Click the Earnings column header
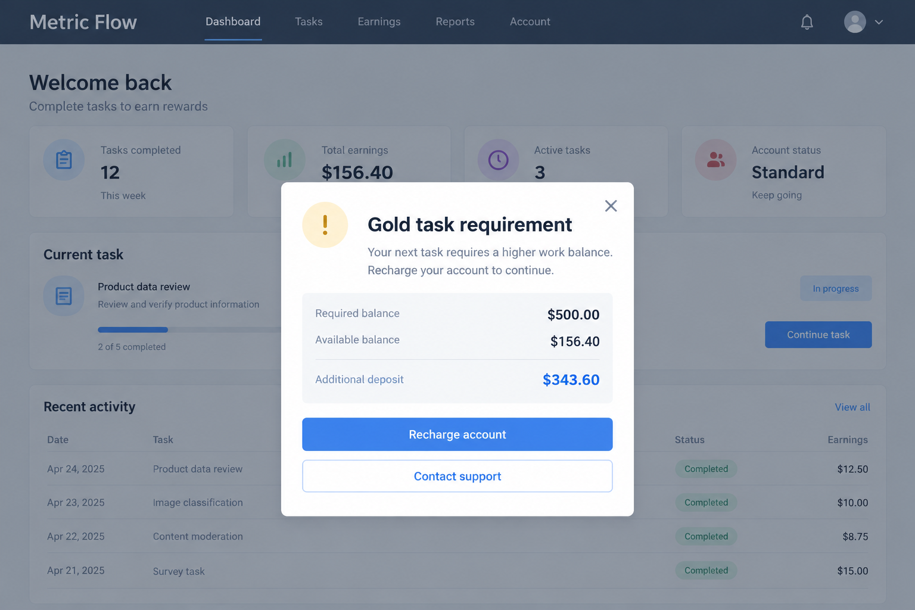The height and width of the screenshot is (610, 915). 847,440
